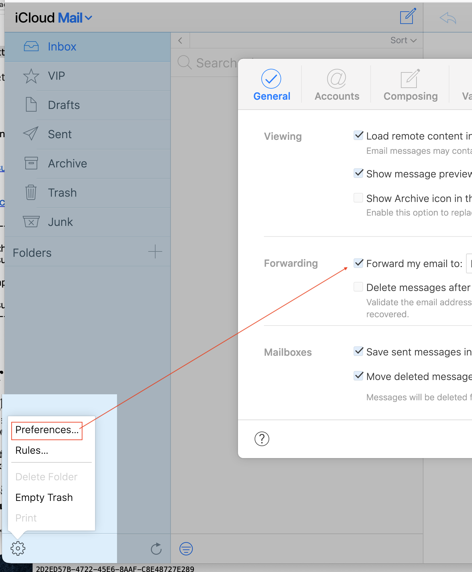
Task: Open the Inbox mailbox
Action: 87,47
